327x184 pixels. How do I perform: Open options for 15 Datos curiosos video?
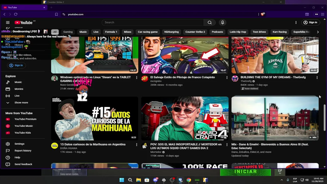point(137,145)
